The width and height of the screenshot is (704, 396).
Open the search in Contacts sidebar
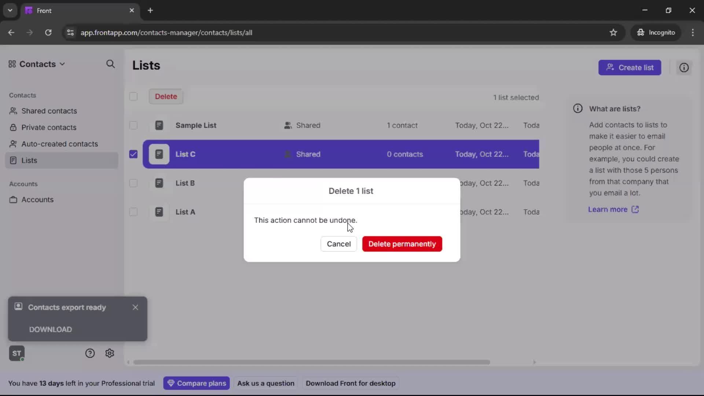click(110, 64)
